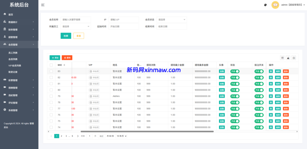Collapse the 会员管理 chevron
This screenshot has height=149, width=307.
point(33,44)
